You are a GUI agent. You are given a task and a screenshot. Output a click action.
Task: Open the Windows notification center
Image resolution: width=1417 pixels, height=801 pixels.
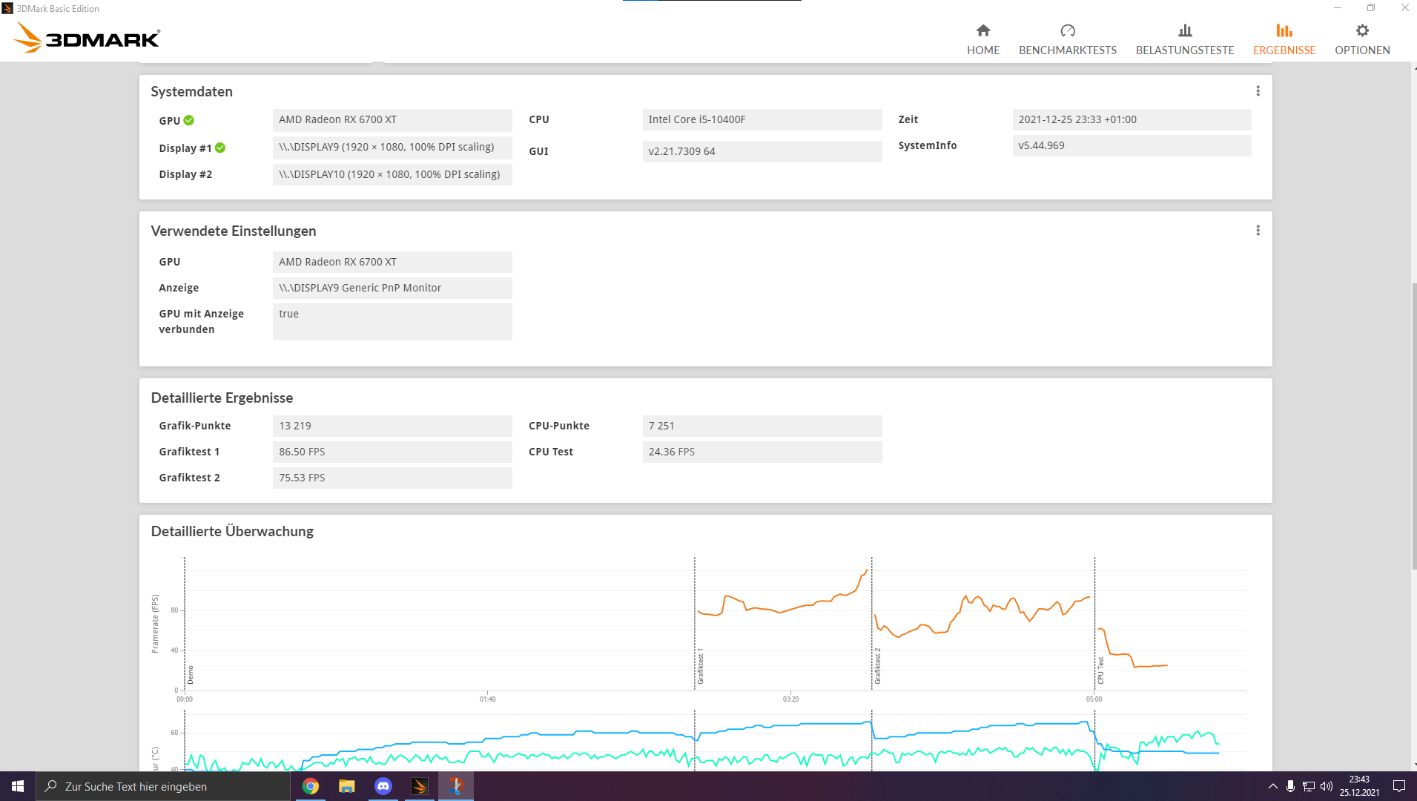tap(1399, 786)
